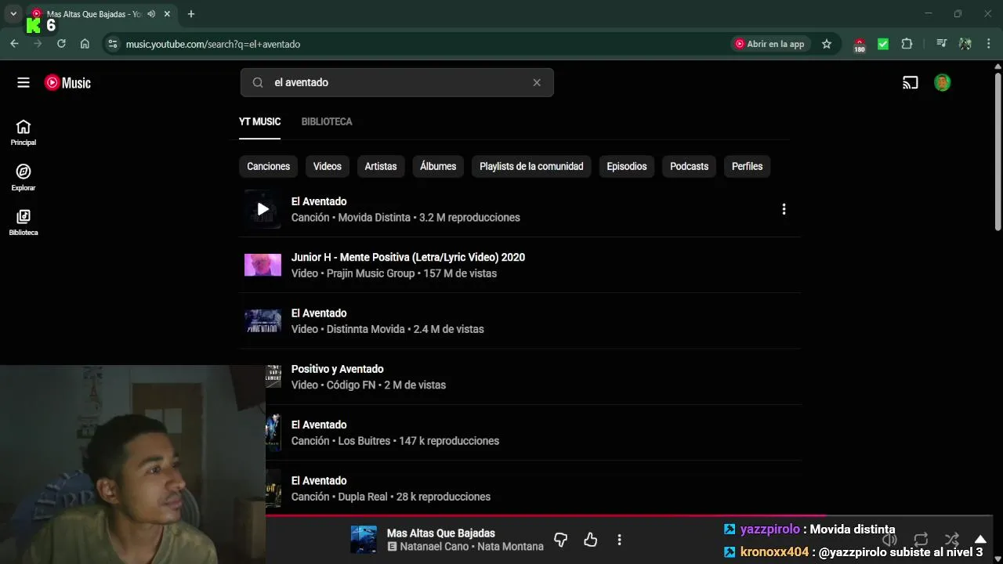This screenshot has width=1003, height=564.
Task: Click Prajin Music Group channel link
Action: [371, 273]
